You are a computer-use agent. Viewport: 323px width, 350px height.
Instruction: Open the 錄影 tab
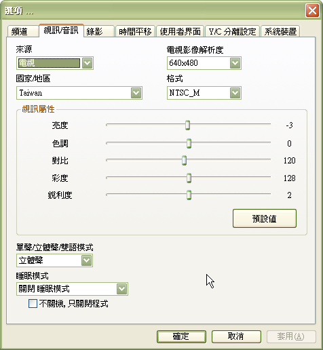[x=98, y=31]
